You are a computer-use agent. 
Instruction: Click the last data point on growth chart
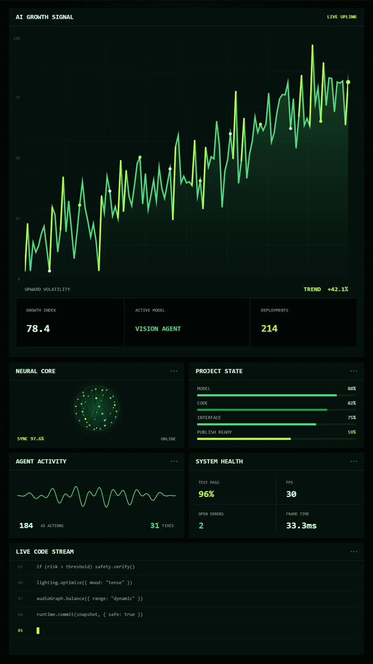tap(348, 82)
